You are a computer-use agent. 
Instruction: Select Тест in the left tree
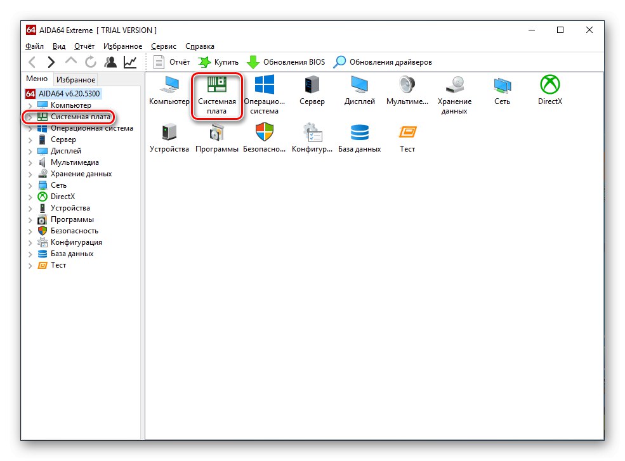(x=58, y=265)
